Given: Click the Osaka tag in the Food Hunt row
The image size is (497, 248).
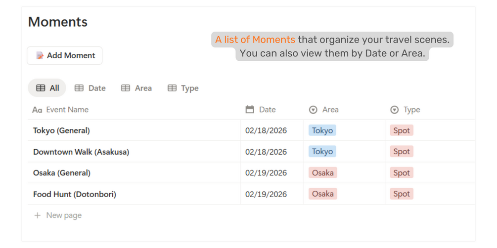Looking at the screenshot, I should pos(323,194).
